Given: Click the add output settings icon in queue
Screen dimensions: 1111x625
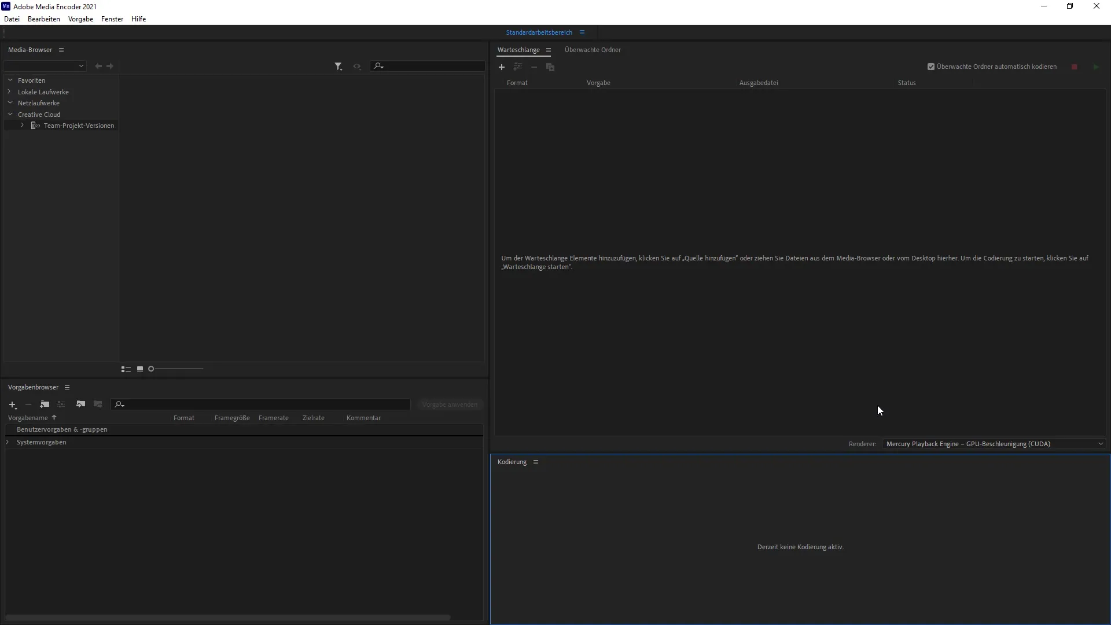Looking at the screenshot, I should pos(518,67).
